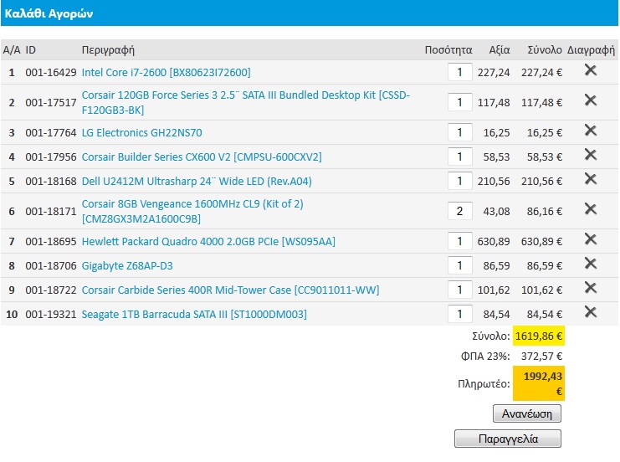Delete LG Electronics GH22NS70 from cart

591,131
